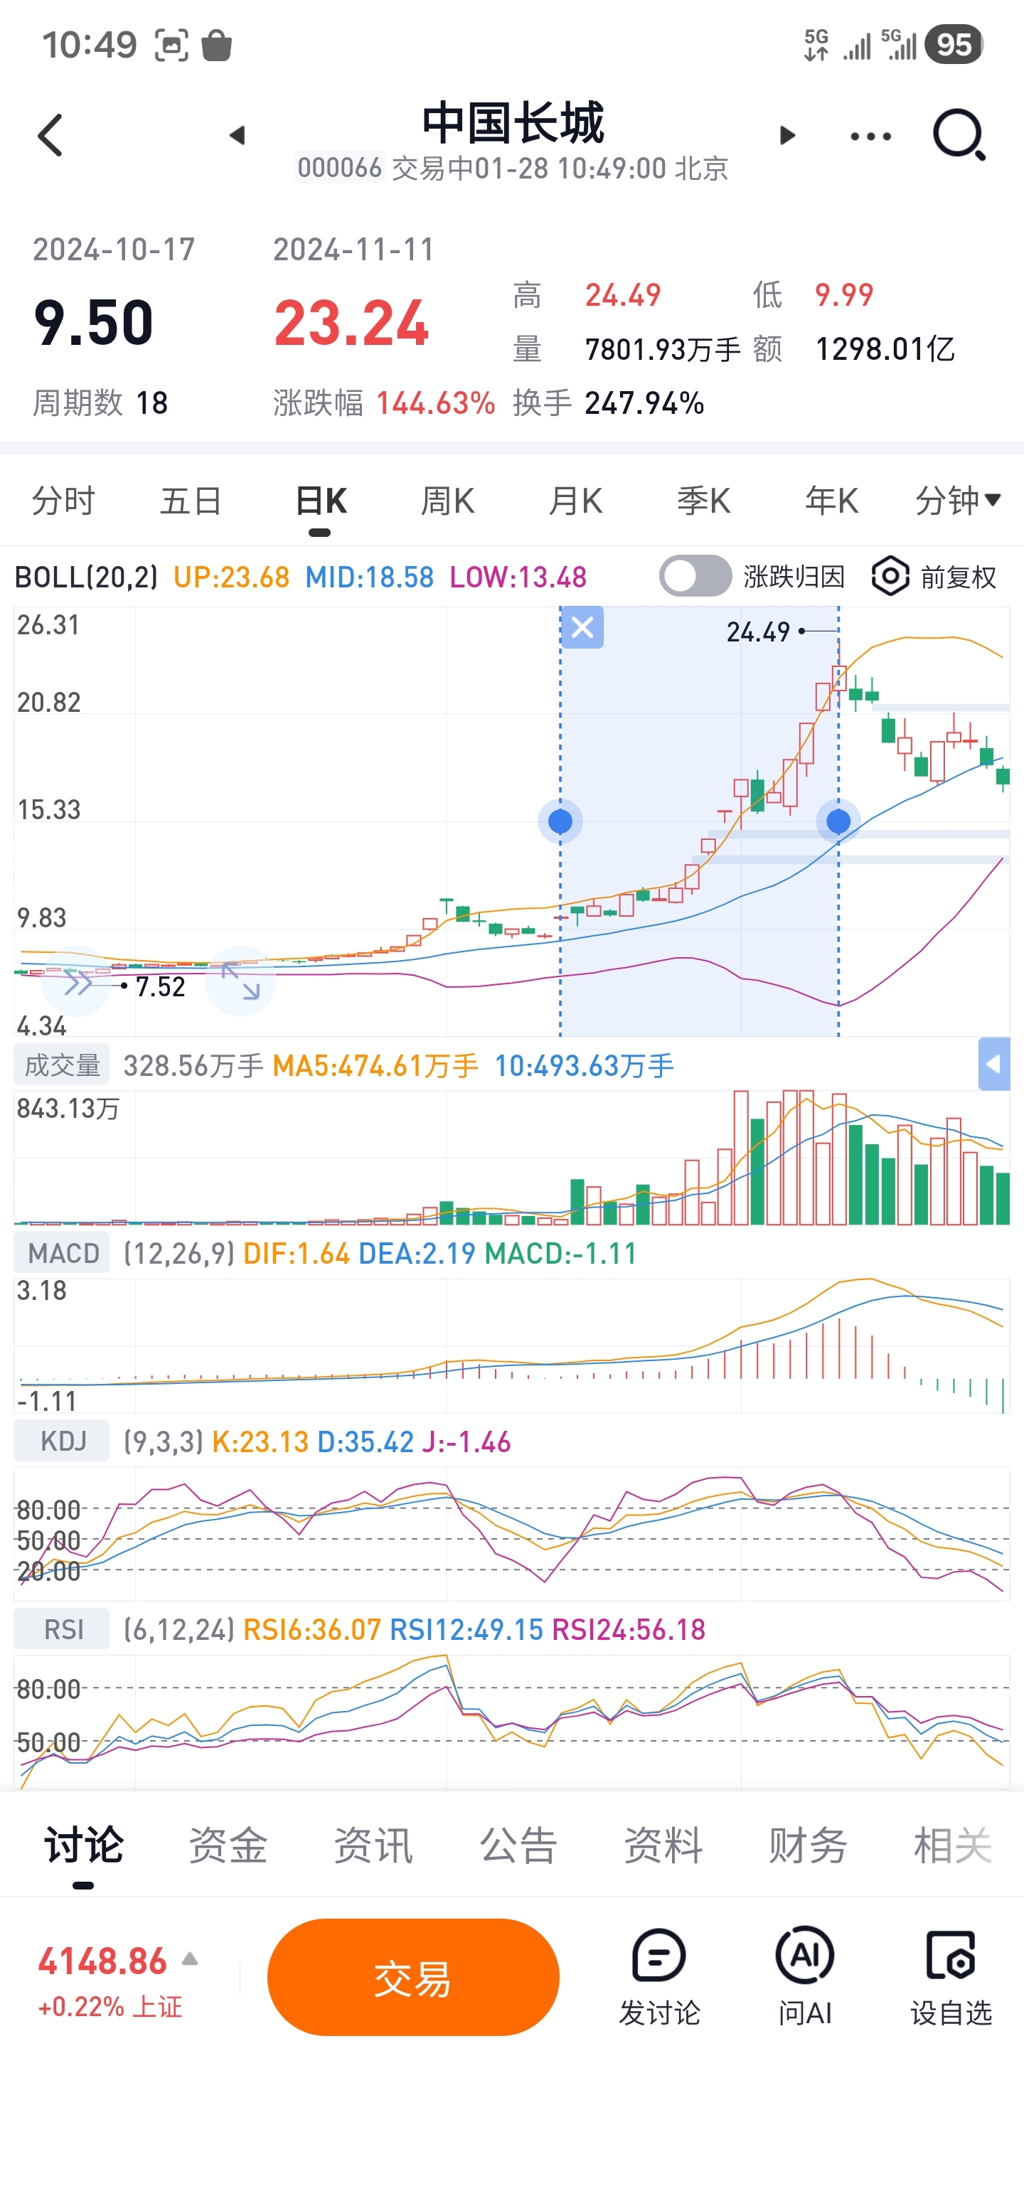Select the 五日 tab

click(191, 501)
